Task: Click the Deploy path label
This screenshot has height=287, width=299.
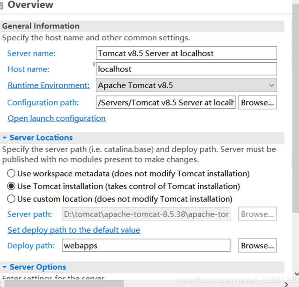Action: [x=31, y=246]
